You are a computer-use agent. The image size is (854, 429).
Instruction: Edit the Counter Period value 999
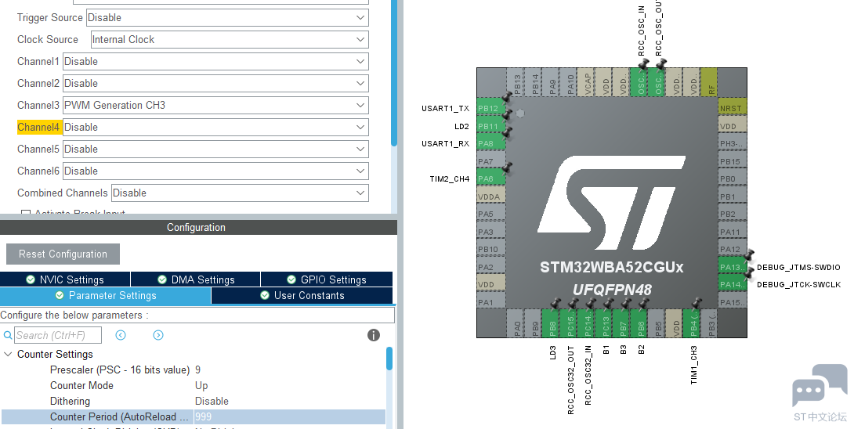[x=289, y=417]
